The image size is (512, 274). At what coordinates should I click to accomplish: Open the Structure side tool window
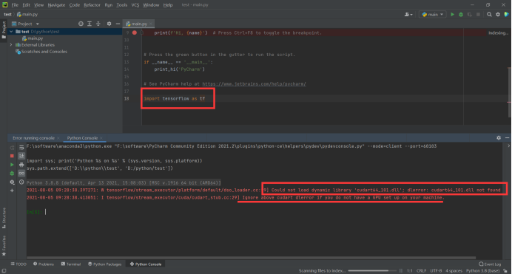point(4,218)
